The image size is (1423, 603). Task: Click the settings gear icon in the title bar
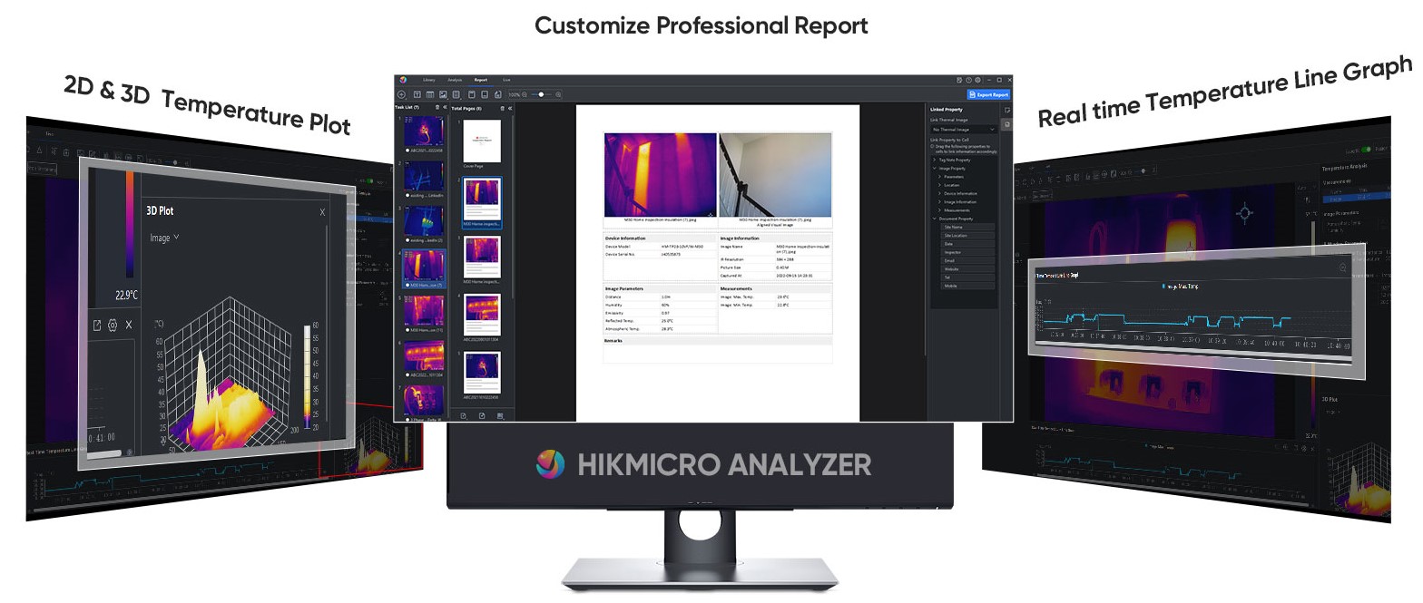(x=977, y=80)
